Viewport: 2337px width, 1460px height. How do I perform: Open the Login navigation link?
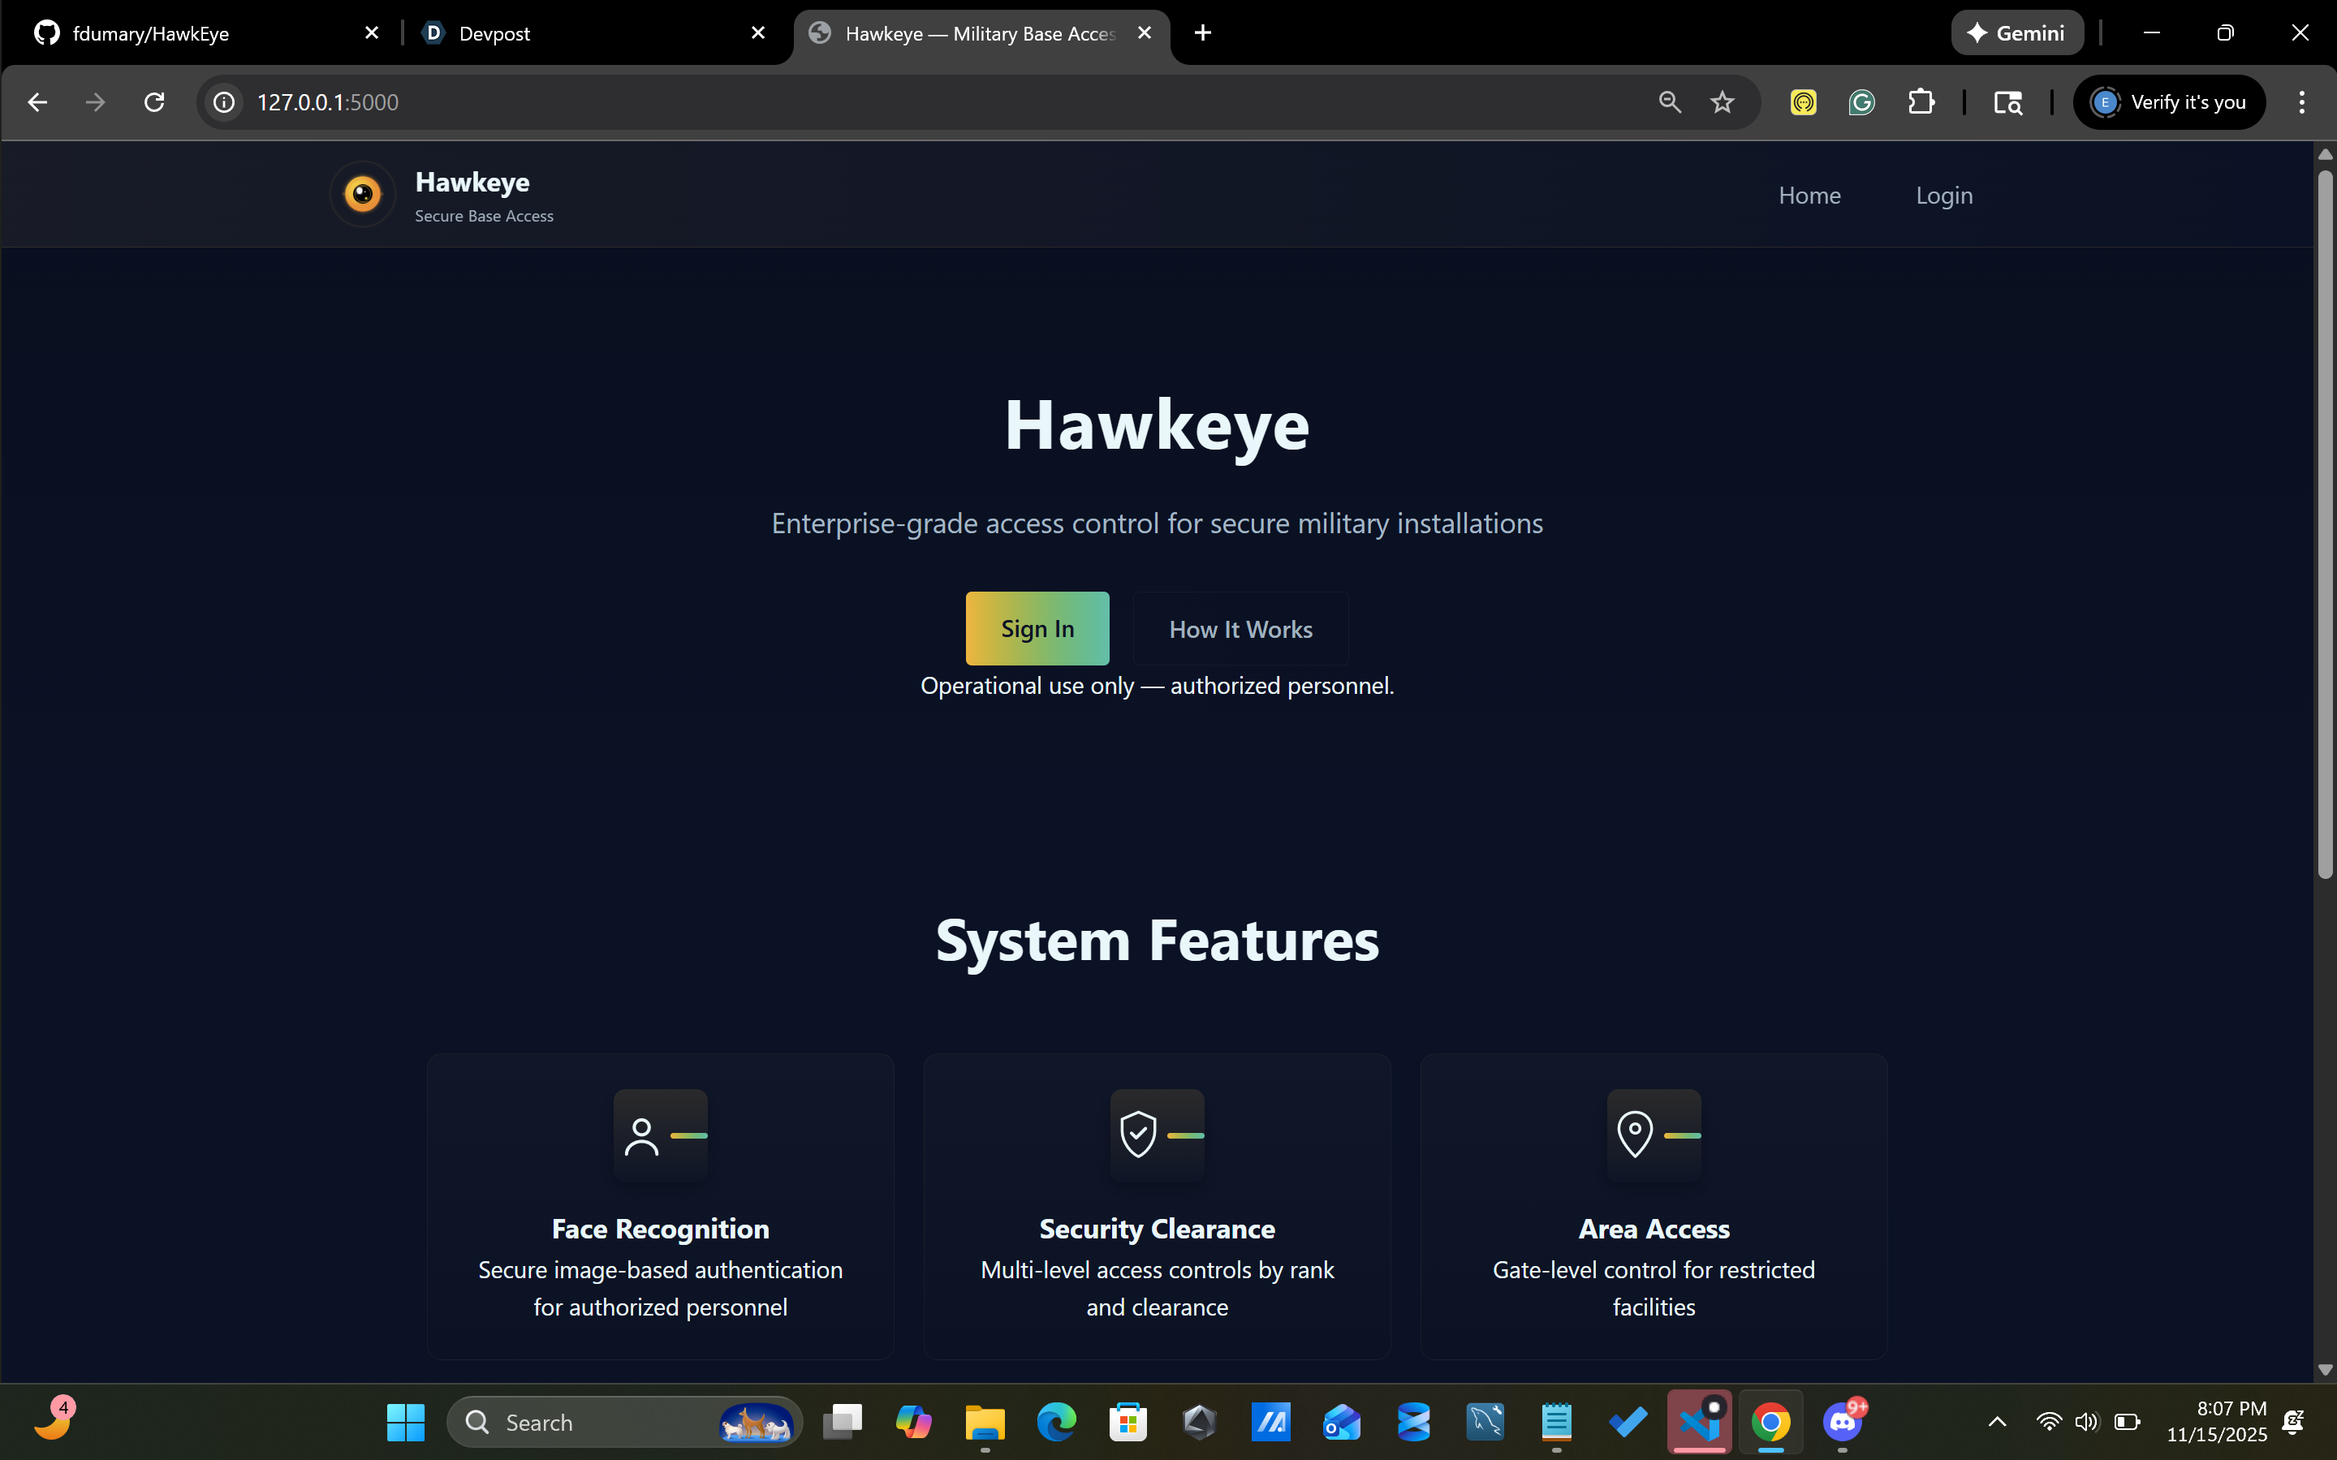pyautogui.click(x=1943, y=196)
